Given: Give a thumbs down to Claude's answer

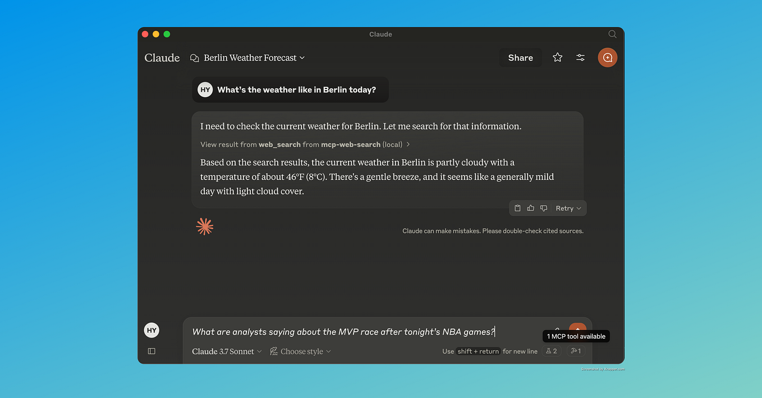Looking at the screenshot, I should pyautogui.click(x=543, y=208).
